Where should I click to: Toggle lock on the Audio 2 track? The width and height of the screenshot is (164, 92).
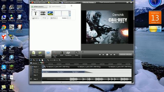(x=31, y=79)
